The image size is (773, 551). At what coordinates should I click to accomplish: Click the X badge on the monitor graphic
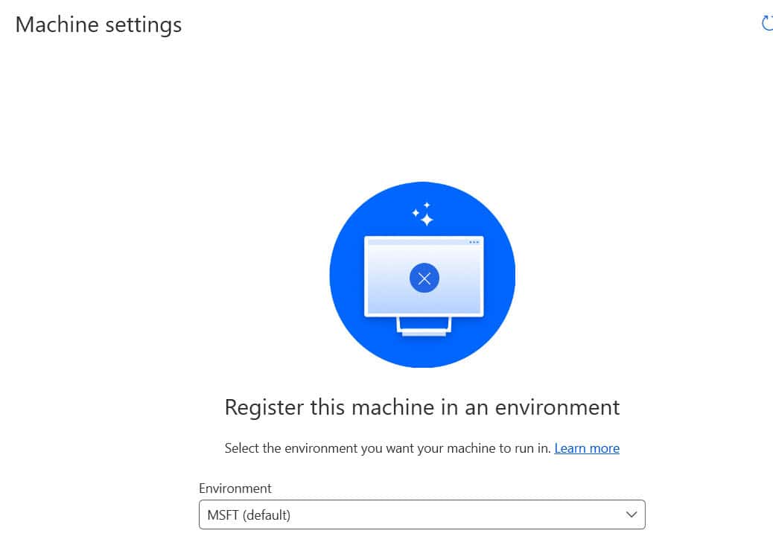coord(423,277)
